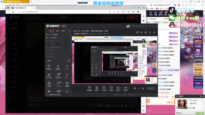The width and height of the screenshot is (205, 115).
Task: Click the user avatar in streaming companion title bar
Action: tap(128, 26)
